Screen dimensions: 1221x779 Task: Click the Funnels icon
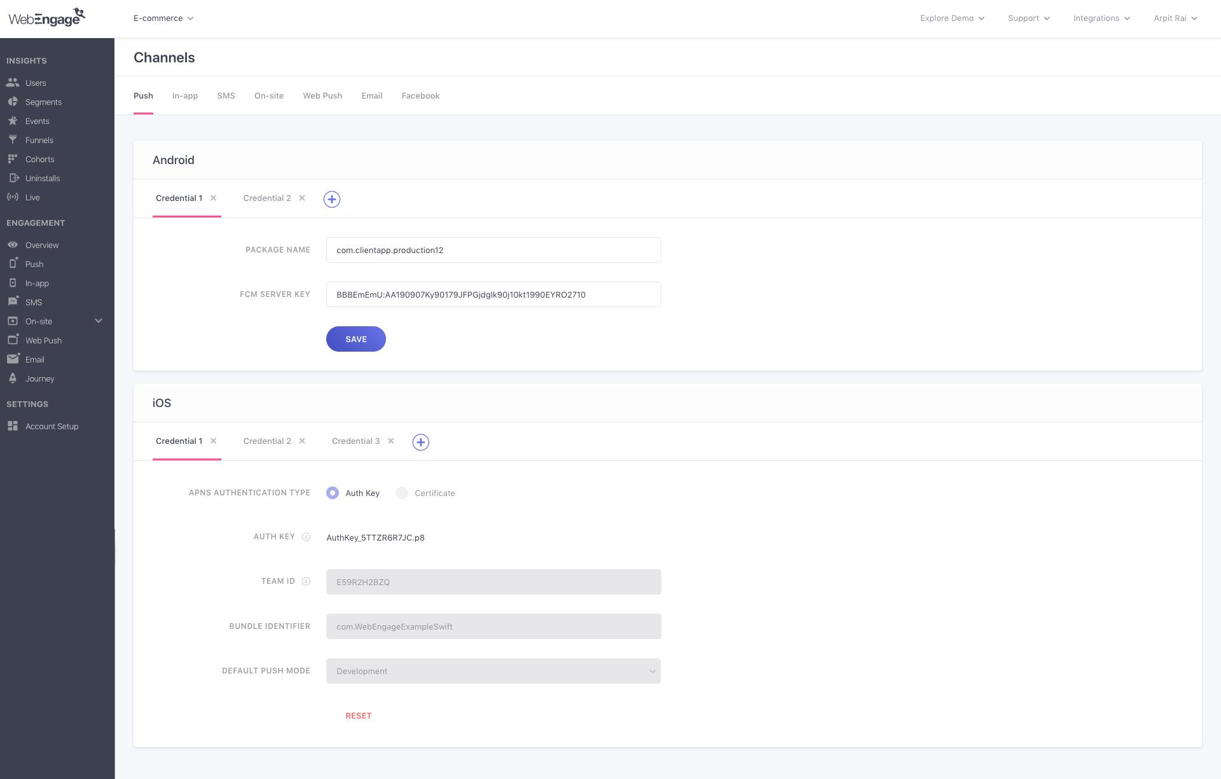[13, 140]
